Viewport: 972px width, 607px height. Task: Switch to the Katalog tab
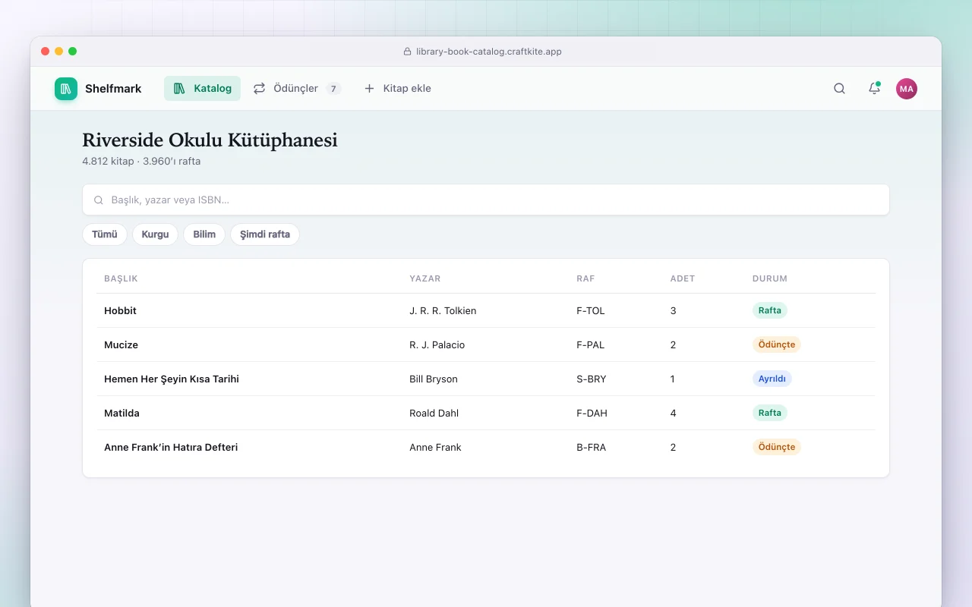202,89
